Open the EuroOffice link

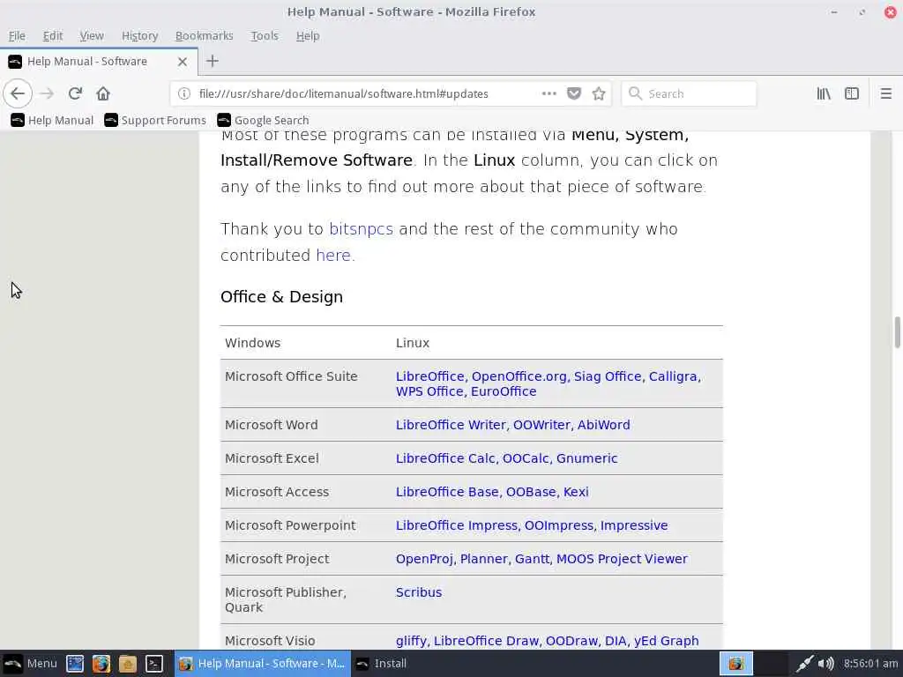click(x=504, y=391)
